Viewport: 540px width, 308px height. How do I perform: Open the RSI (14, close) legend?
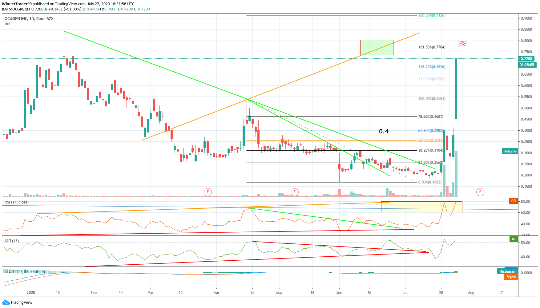point(17,202)
